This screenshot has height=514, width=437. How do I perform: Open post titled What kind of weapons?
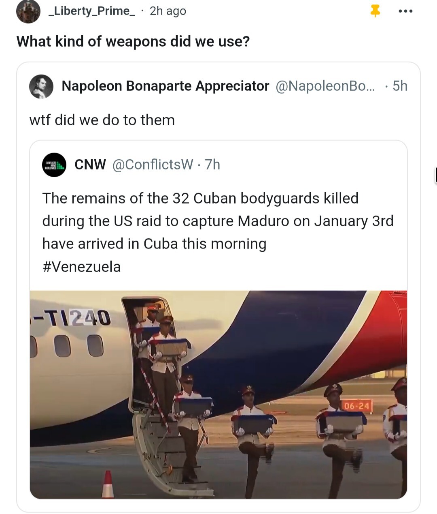133,41
